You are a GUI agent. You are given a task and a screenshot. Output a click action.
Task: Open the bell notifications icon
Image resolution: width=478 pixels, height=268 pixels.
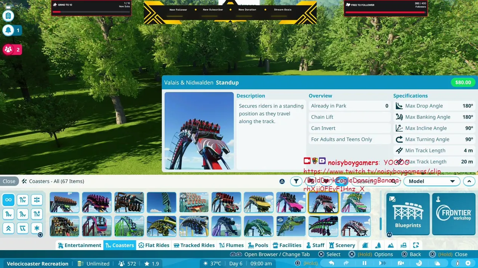tap(8, 31)
